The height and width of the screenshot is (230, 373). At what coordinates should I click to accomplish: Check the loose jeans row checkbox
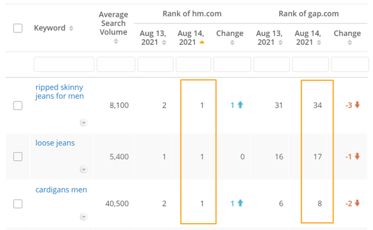(x=18, y=157)
